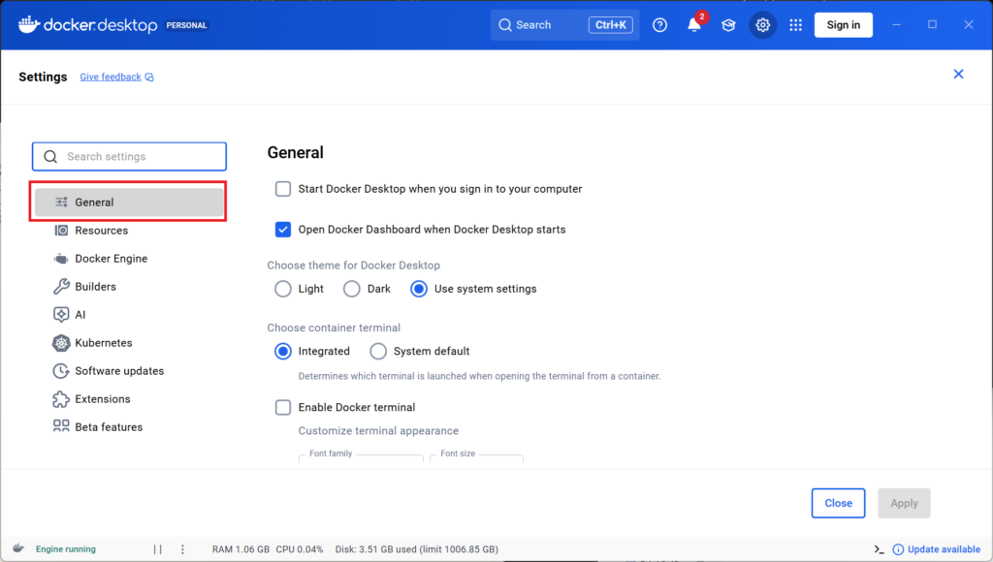Open the Builders settings section

129,287
